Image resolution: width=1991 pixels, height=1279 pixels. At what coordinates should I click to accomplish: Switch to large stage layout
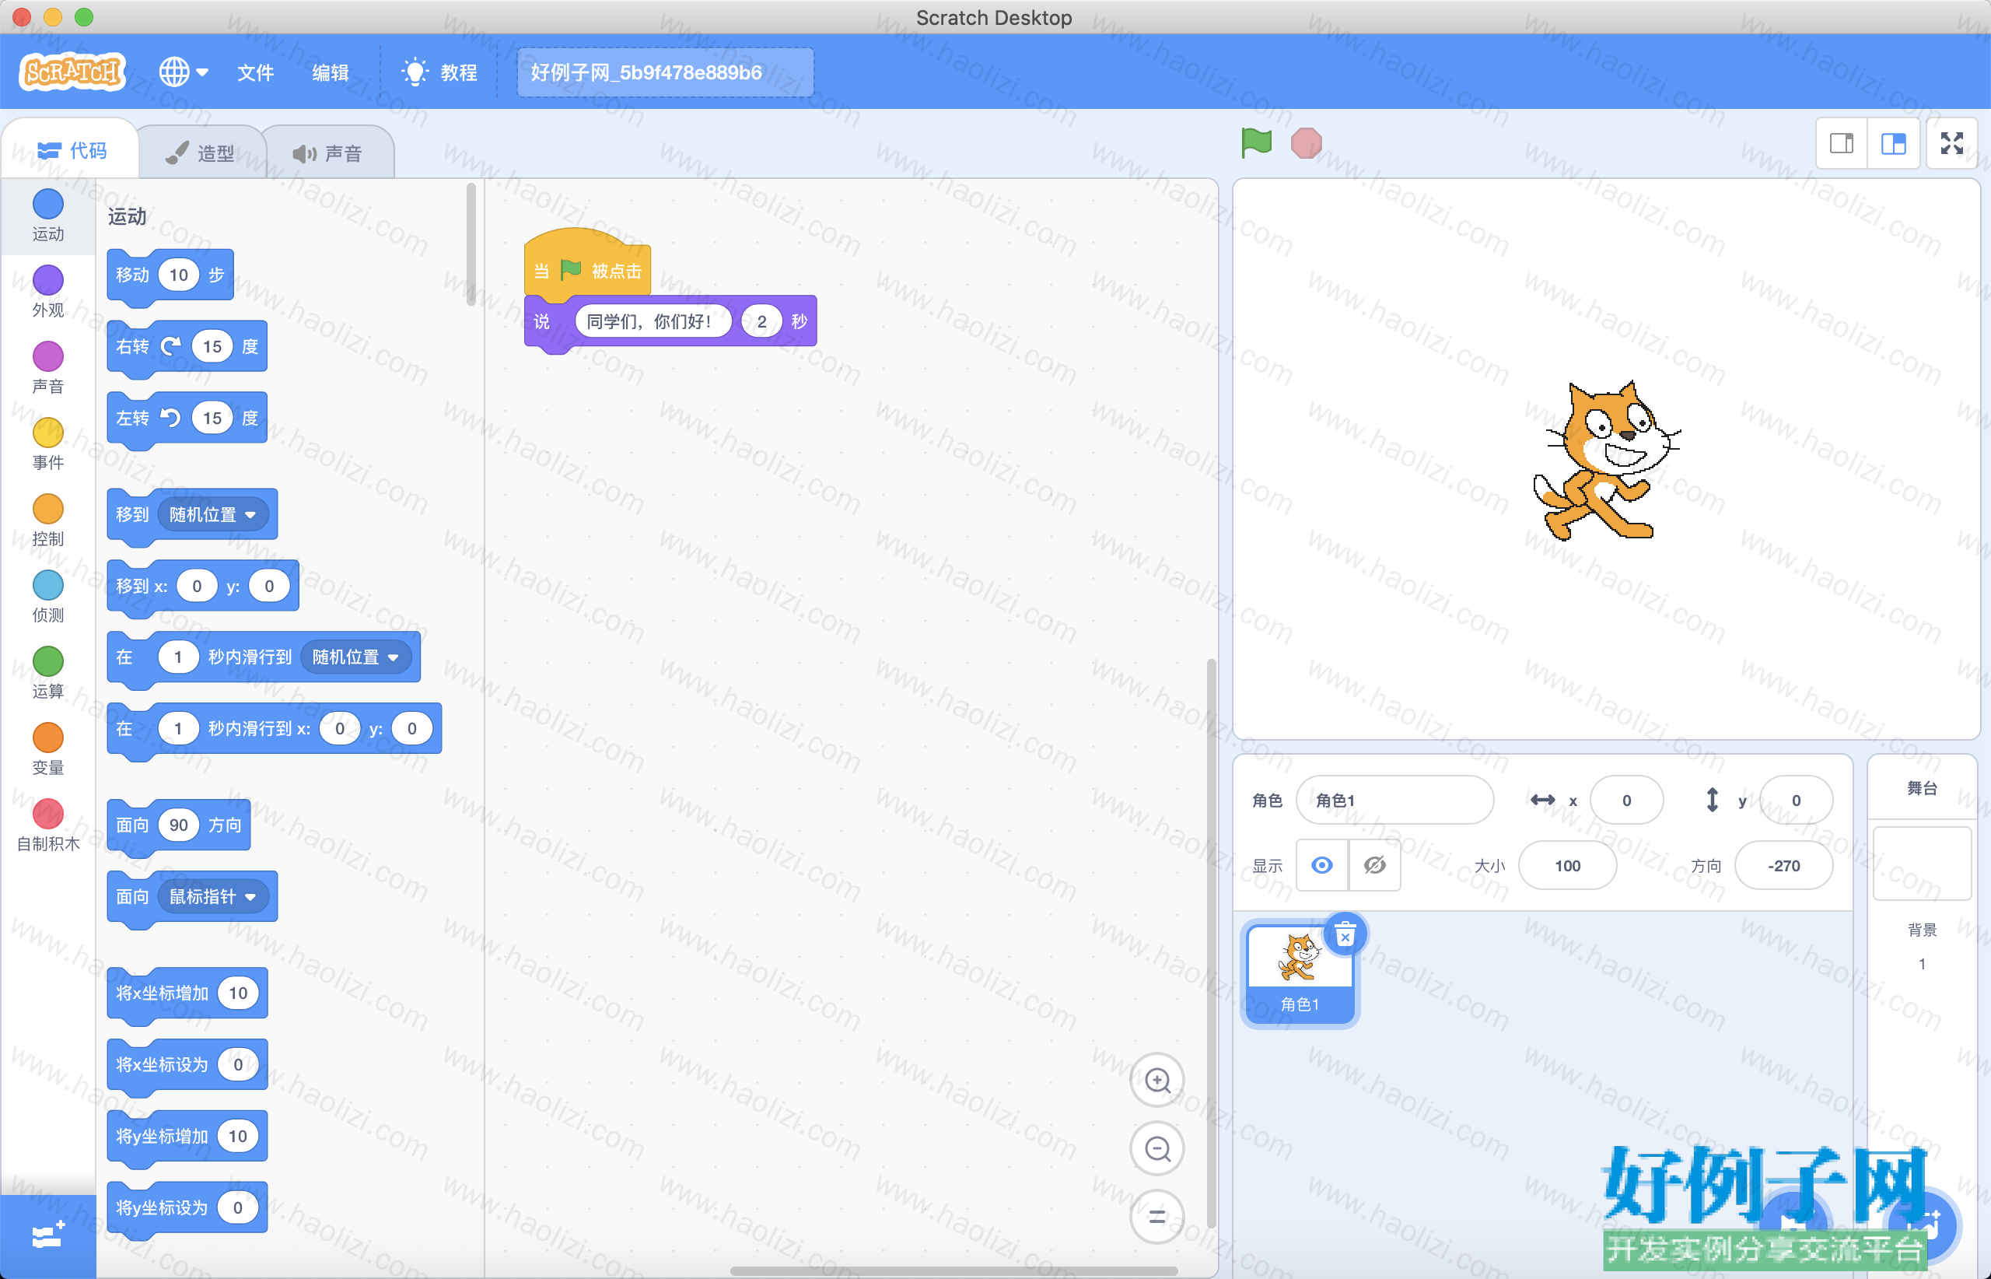(x=1894, y=144)
